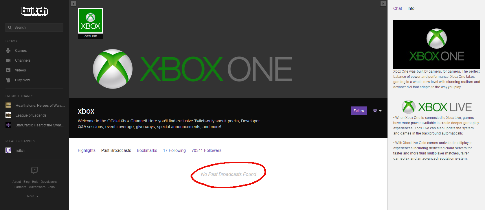Open the Bookmarks tab
Screen dimensions: 485x210
point(147,150)
